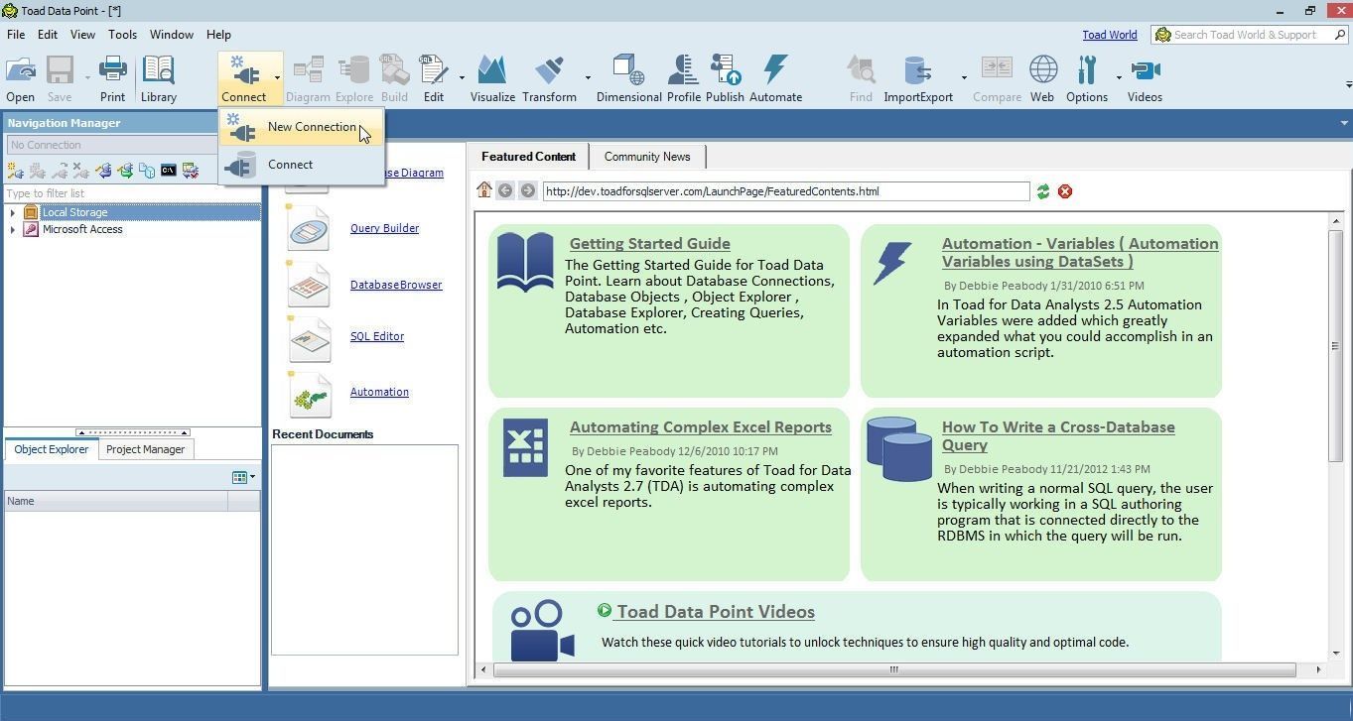This screenshot has height=721, width=1353.
Task: Open the SQL Editor link
Action: pyautogui.click(x=377, y=336)
